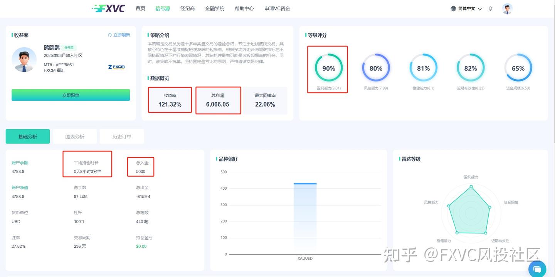Screen dimensions: 555x277
Task: Click the 总入金 value 5000
Action: coord(141,172)
